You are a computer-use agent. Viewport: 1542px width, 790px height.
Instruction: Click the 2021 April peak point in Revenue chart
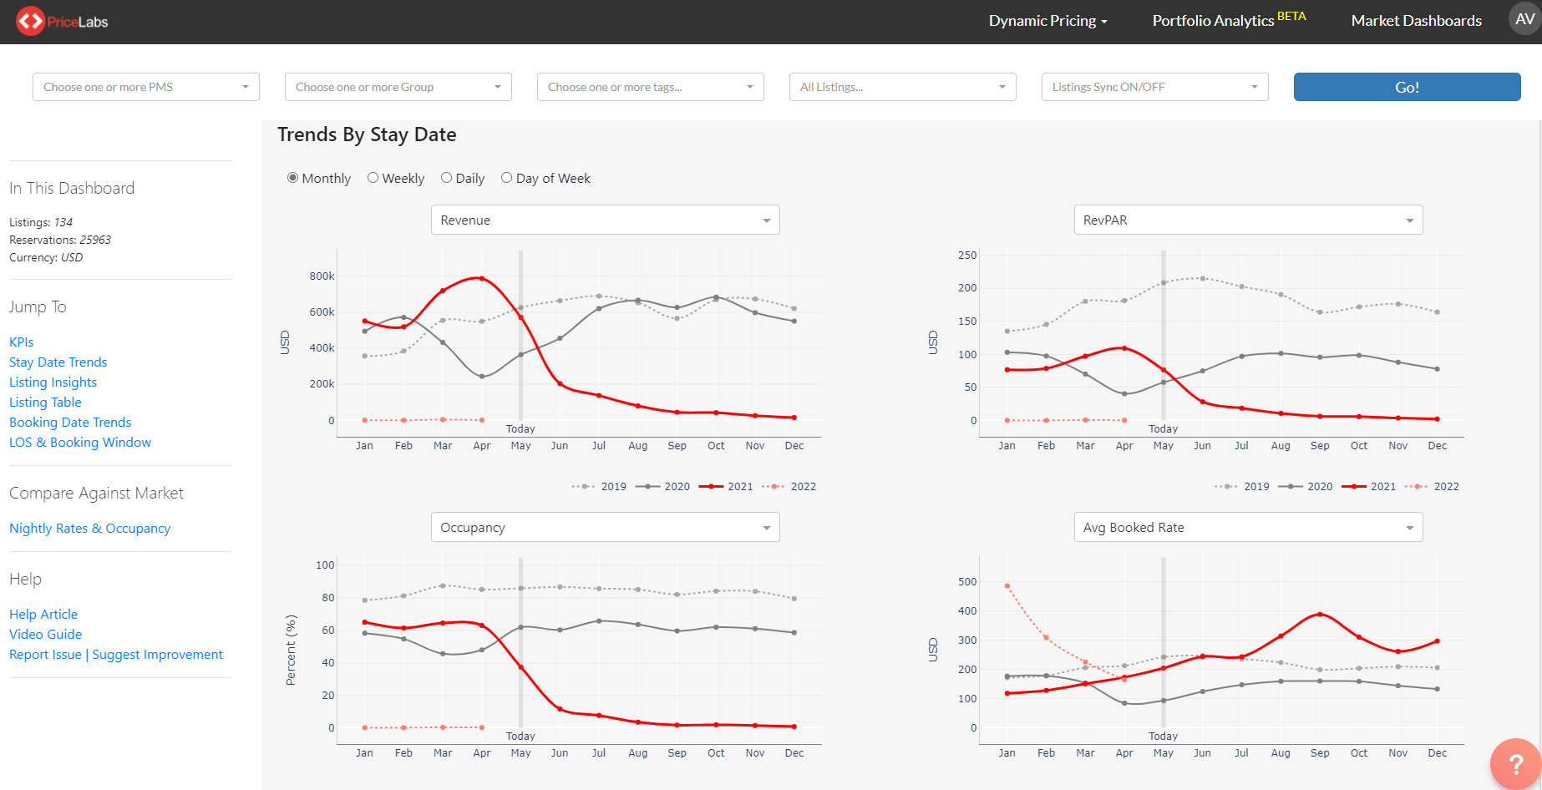tap(482, 278)
